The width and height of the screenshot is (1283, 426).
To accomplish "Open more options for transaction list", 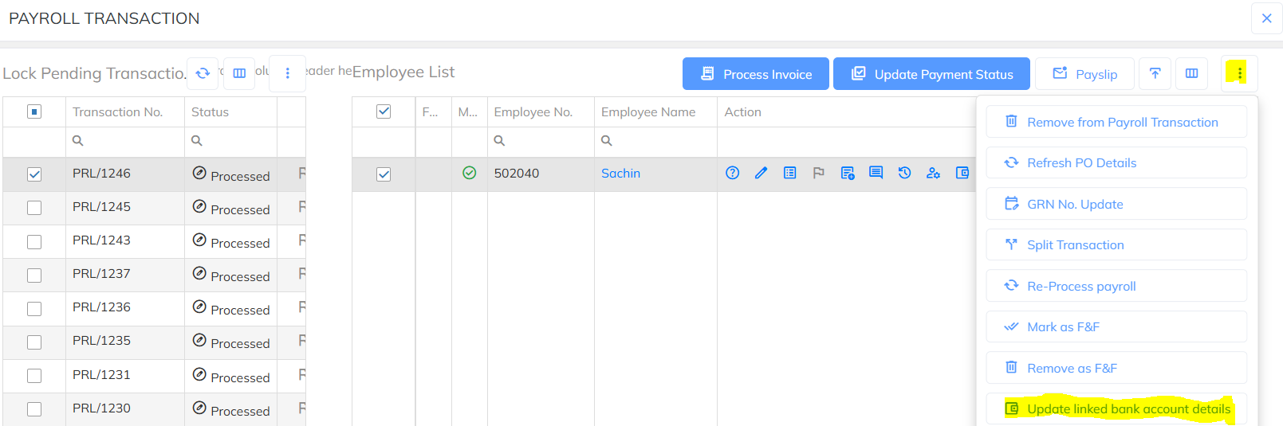I will (x=288, y=73).
